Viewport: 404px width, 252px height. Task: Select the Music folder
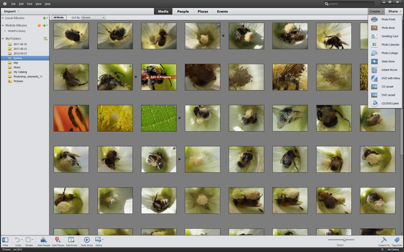(x=17, y=67)
